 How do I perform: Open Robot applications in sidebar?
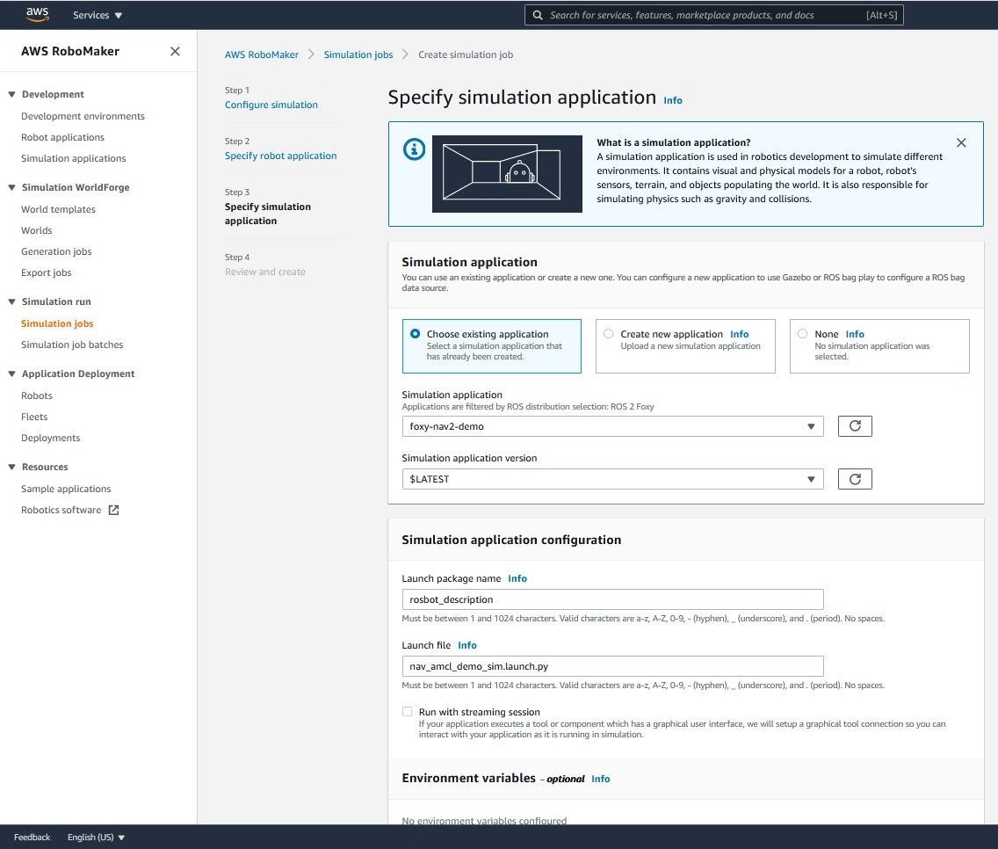tap(62, 137)
